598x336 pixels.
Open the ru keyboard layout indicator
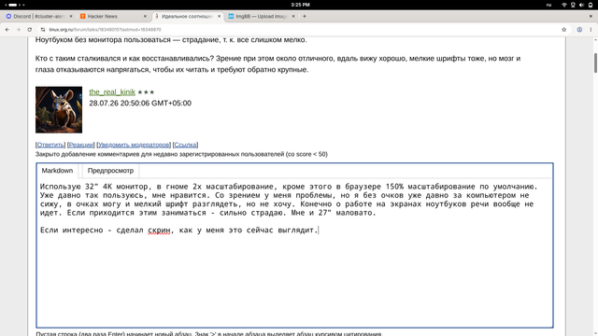tap(548, 5)
